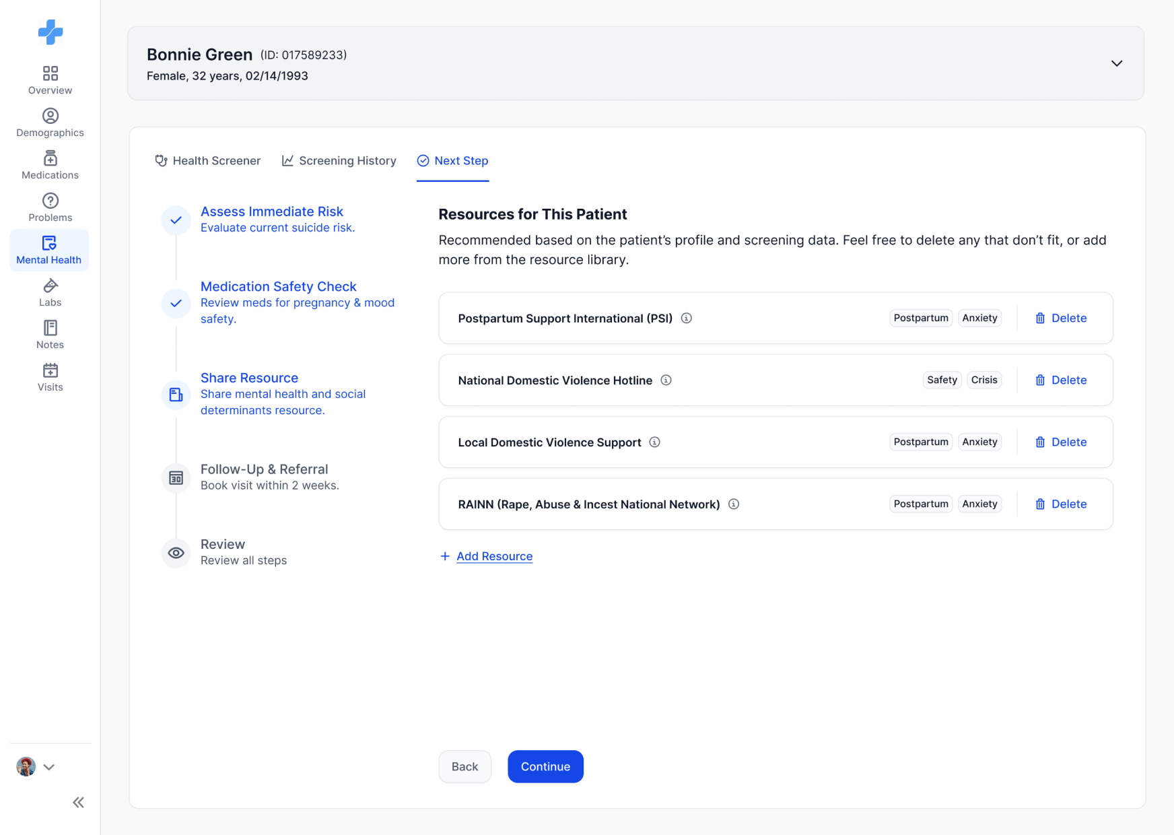Go to Demographics in the sidebar
The height and width of the screenshot is (835, 1174).
click(x=50, y=123)
